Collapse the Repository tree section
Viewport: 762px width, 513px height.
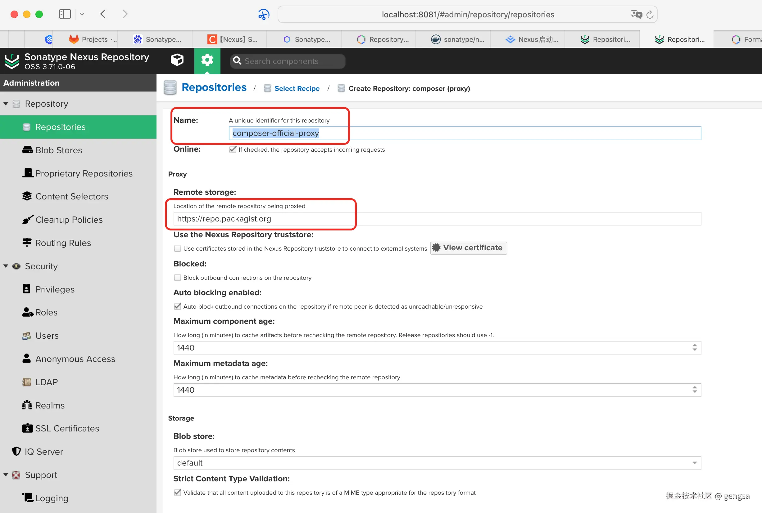pyautogui.click(x=6, y=104)
